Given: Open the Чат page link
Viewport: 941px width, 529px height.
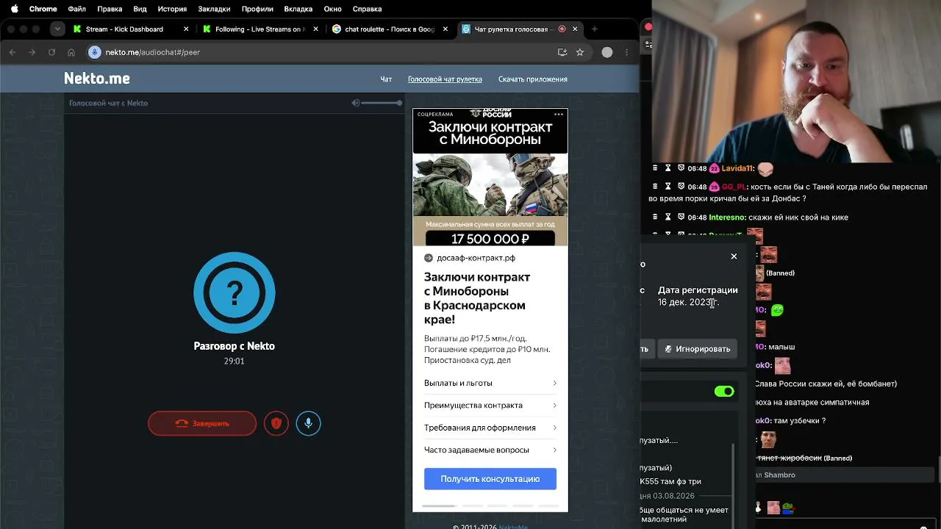Looking at the screenshot, I should click(386, 79).
